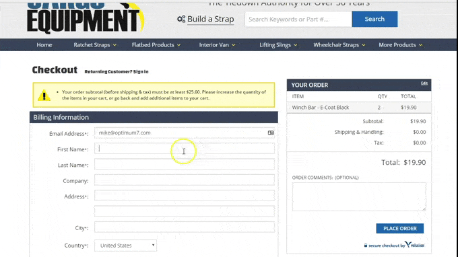The image size is (458, 257).
Task: Click the Checkout page heading
Action: [x=55, y=70]
